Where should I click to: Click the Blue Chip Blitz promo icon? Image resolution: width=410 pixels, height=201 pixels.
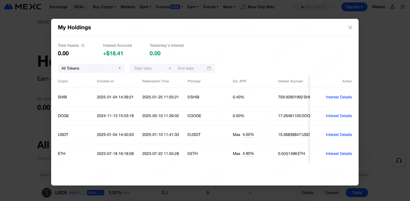[243, 7]
